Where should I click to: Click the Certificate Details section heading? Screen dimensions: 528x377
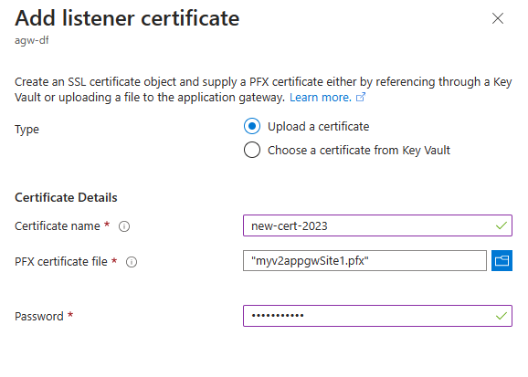(66, 197)
